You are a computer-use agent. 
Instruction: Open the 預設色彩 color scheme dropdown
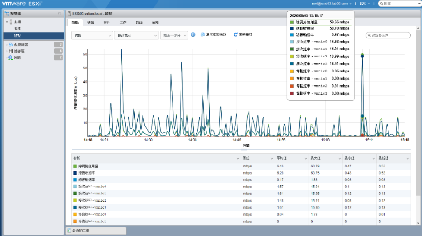(x=136, y=35)
